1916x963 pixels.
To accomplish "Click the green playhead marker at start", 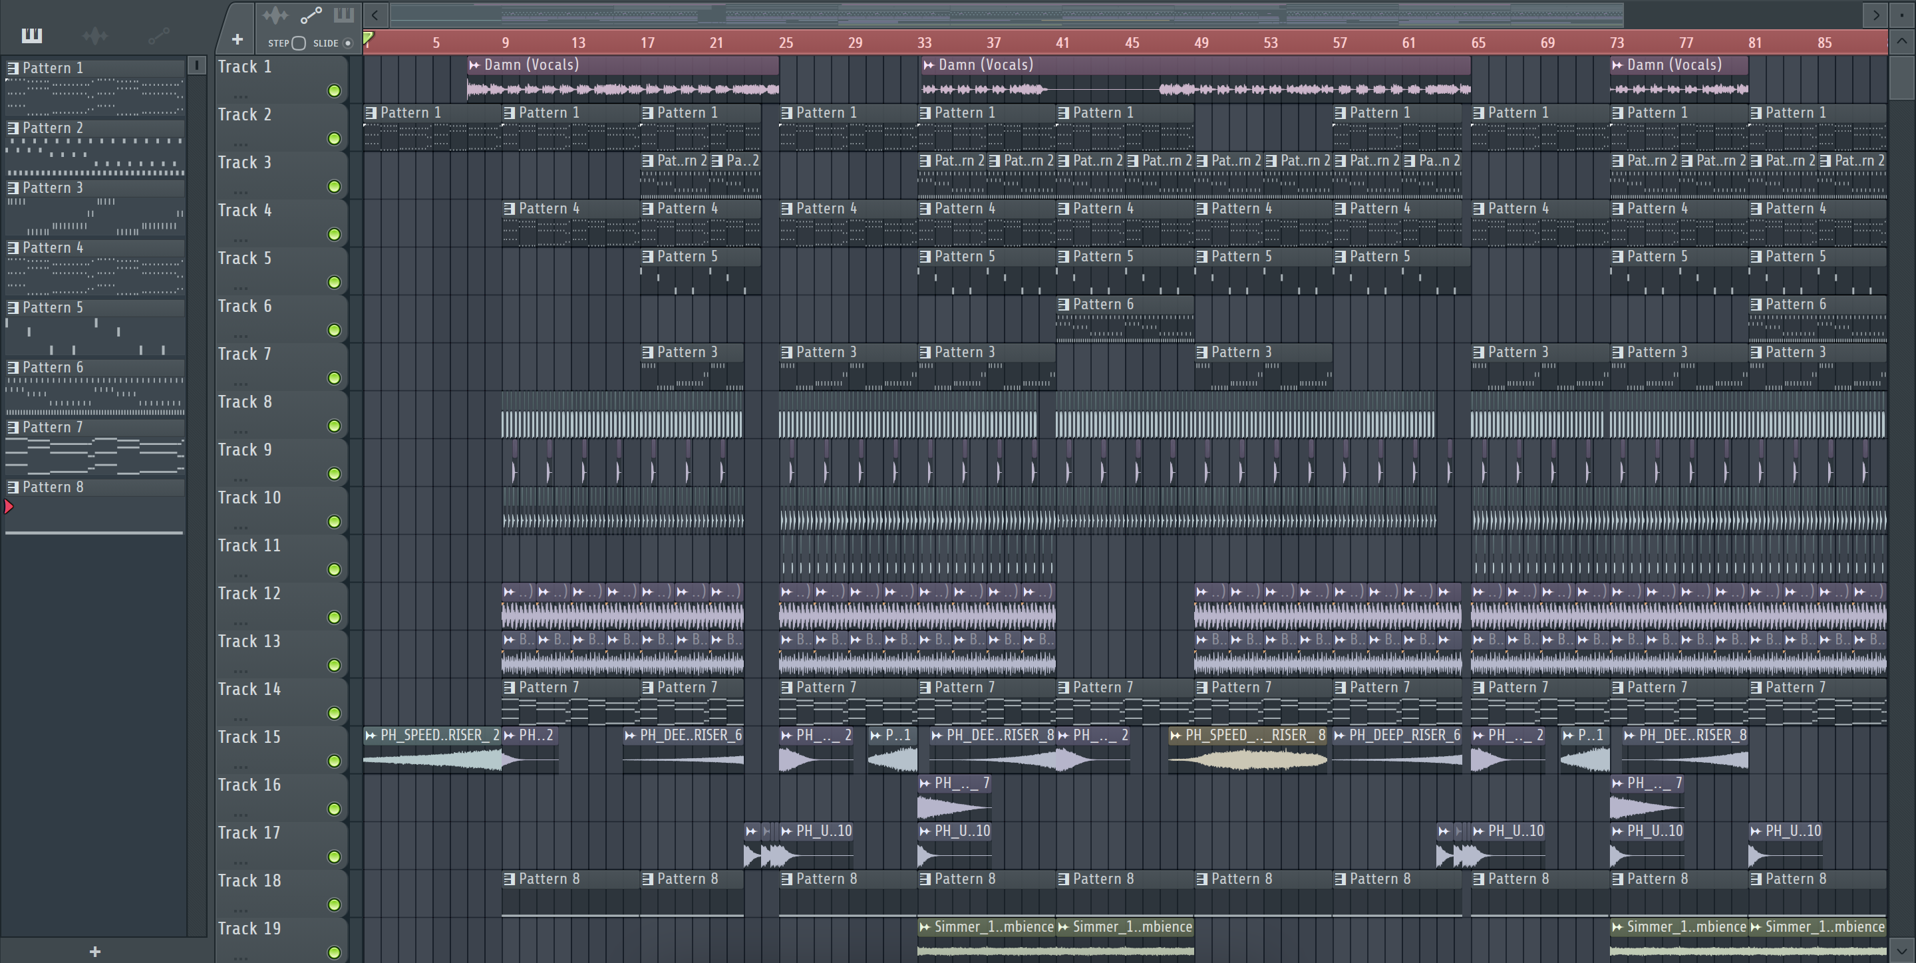I will tap(368, 37).
